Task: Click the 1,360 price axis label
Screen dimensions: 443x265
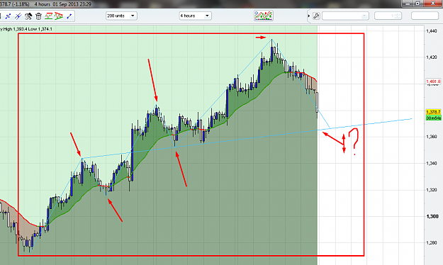Action: pos(432,137)
